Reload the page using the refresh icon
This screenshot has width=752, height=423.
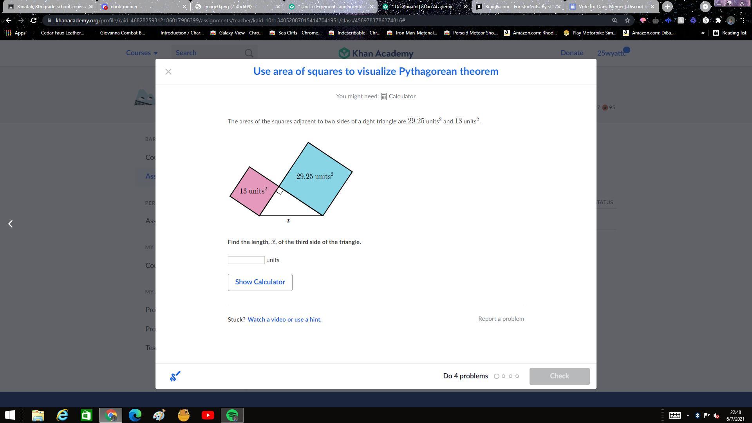click(34, 20)
